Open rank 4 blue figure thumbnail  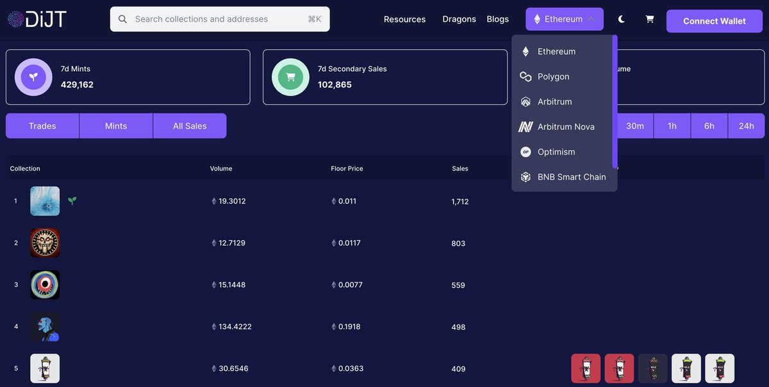45,327
